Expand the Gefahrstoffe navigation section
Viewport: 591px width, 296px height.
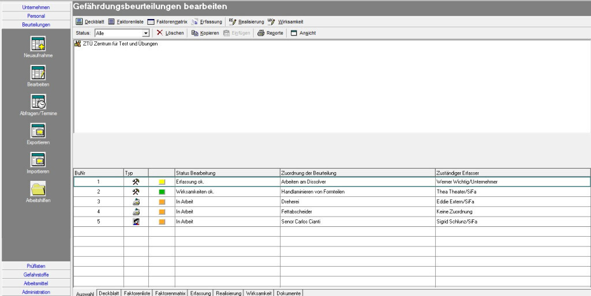coord(36,275)
